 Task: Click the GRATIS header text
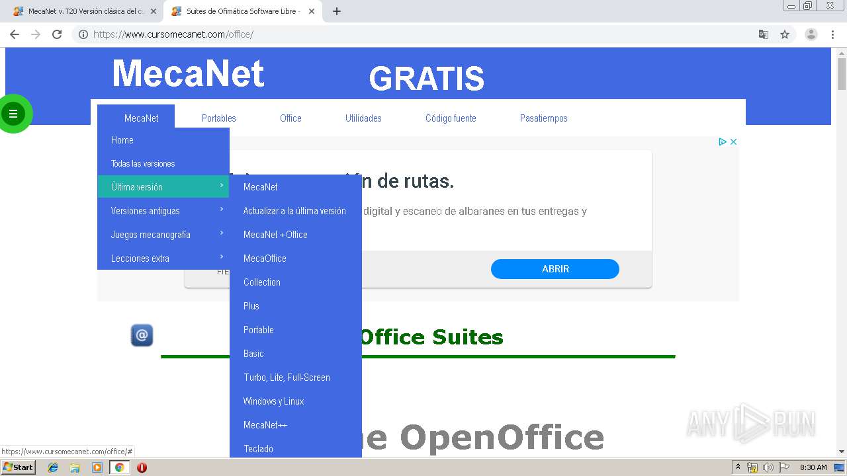[427, 79]
